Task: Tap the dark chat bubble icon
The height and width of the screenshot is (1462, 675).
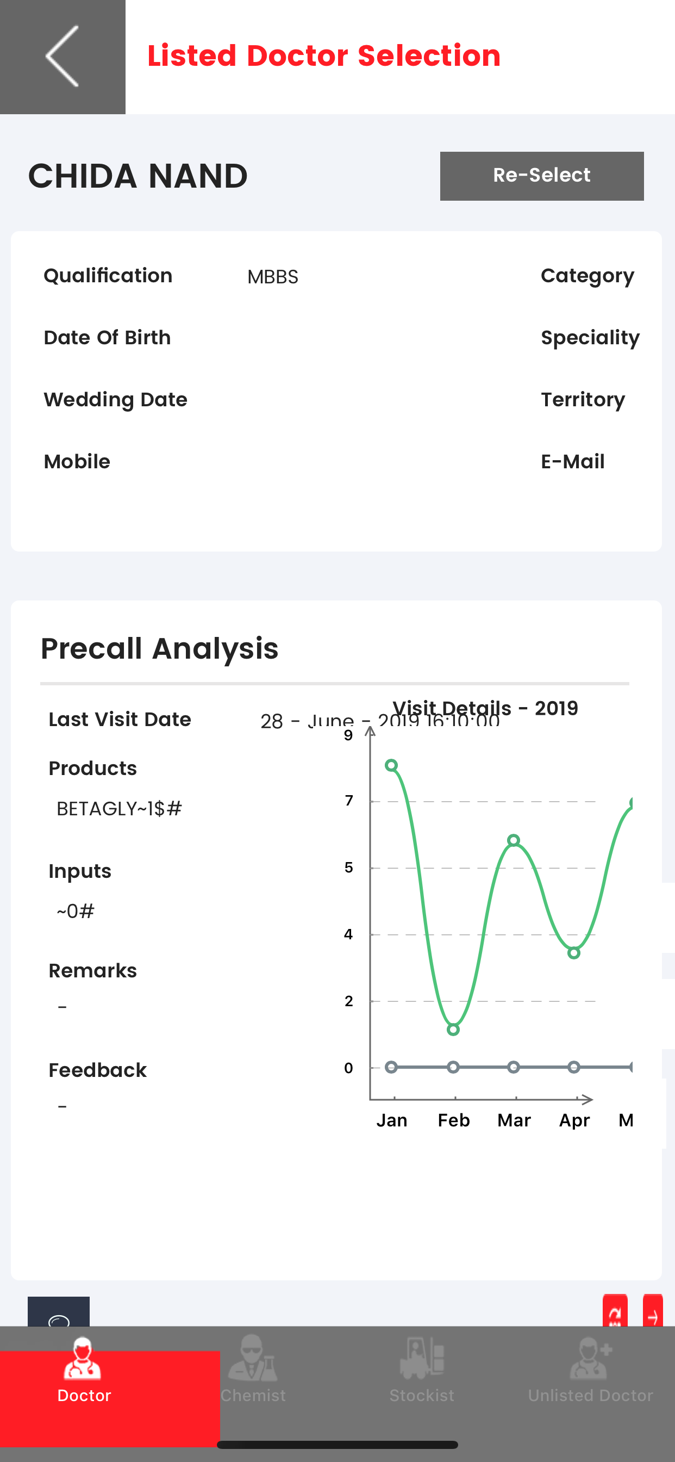Action: pyautogui.click(x=59, y=1314)
